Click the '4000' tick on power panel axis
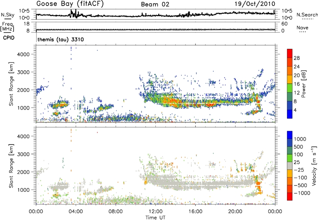The height and width of the screenshot is (220, 318). click(x=23, y=54)
